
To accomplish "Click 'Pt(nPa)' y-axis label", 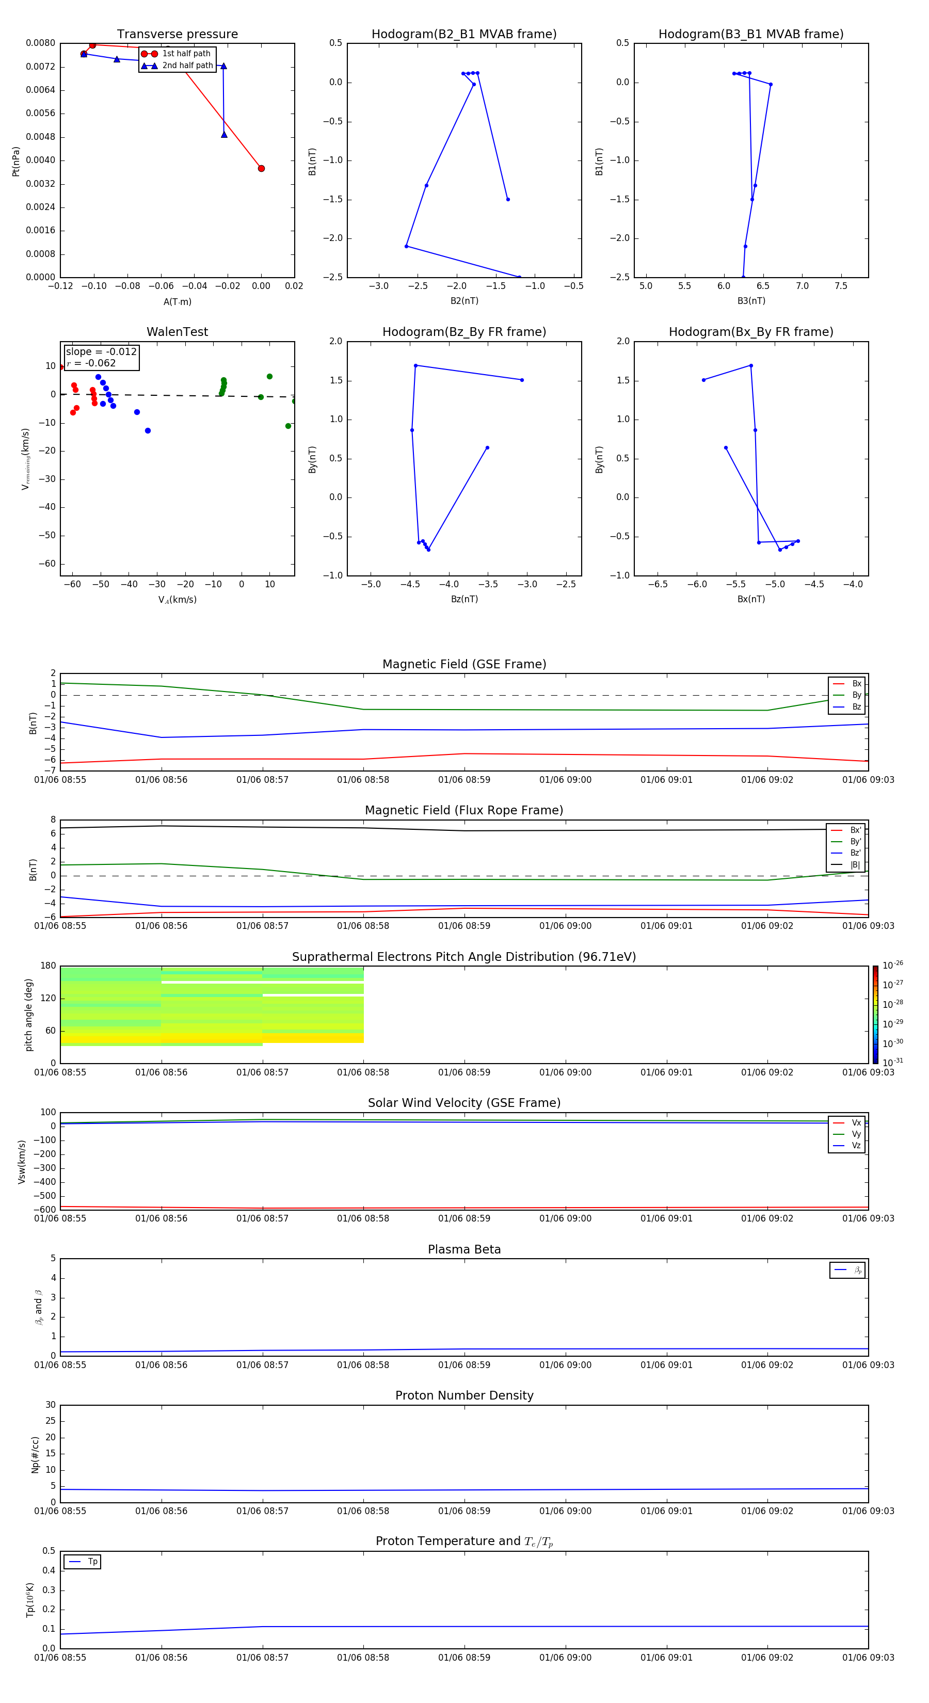I will click(16, 160).
